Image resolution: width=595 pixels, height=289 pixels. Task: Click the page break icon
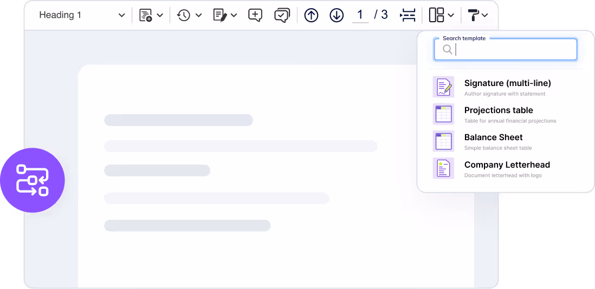tap(408, 15)
